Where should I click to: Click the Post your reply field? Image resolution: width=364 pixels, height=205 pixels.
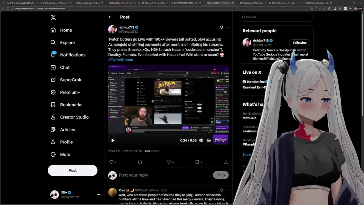(164, 175)
